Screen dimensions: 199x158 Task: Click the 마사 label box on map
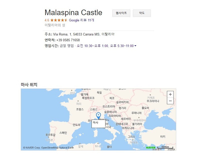click(x=98, y=123)
